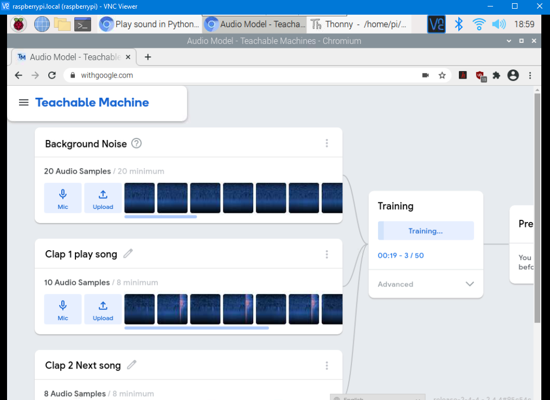
Task: Select second Background Noise audio sample thumbnail
Action: coord(172,198)
